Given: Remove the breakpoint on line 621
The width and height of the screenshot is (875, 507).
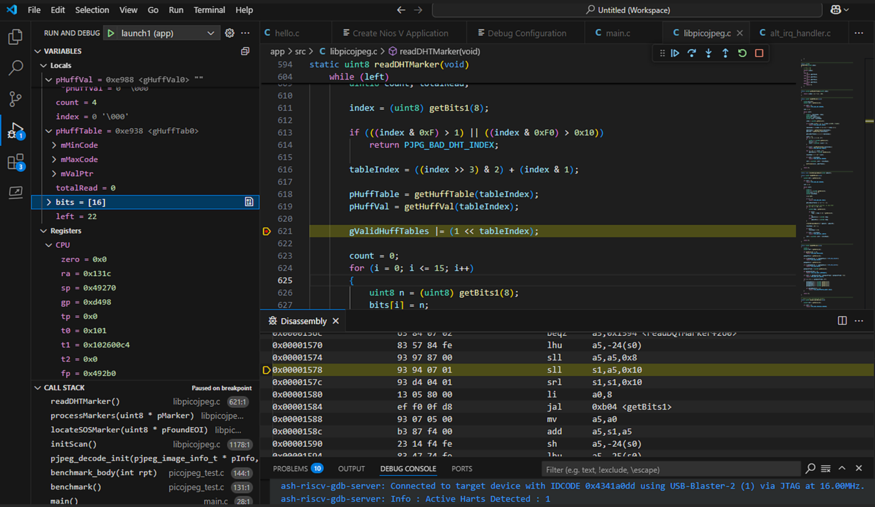Looking at the screenshot, I should click(x=267, y=231).
